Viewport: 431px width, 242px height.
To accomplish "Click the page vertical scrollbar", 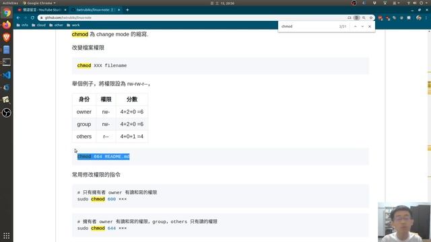I will tap(429, 136).
